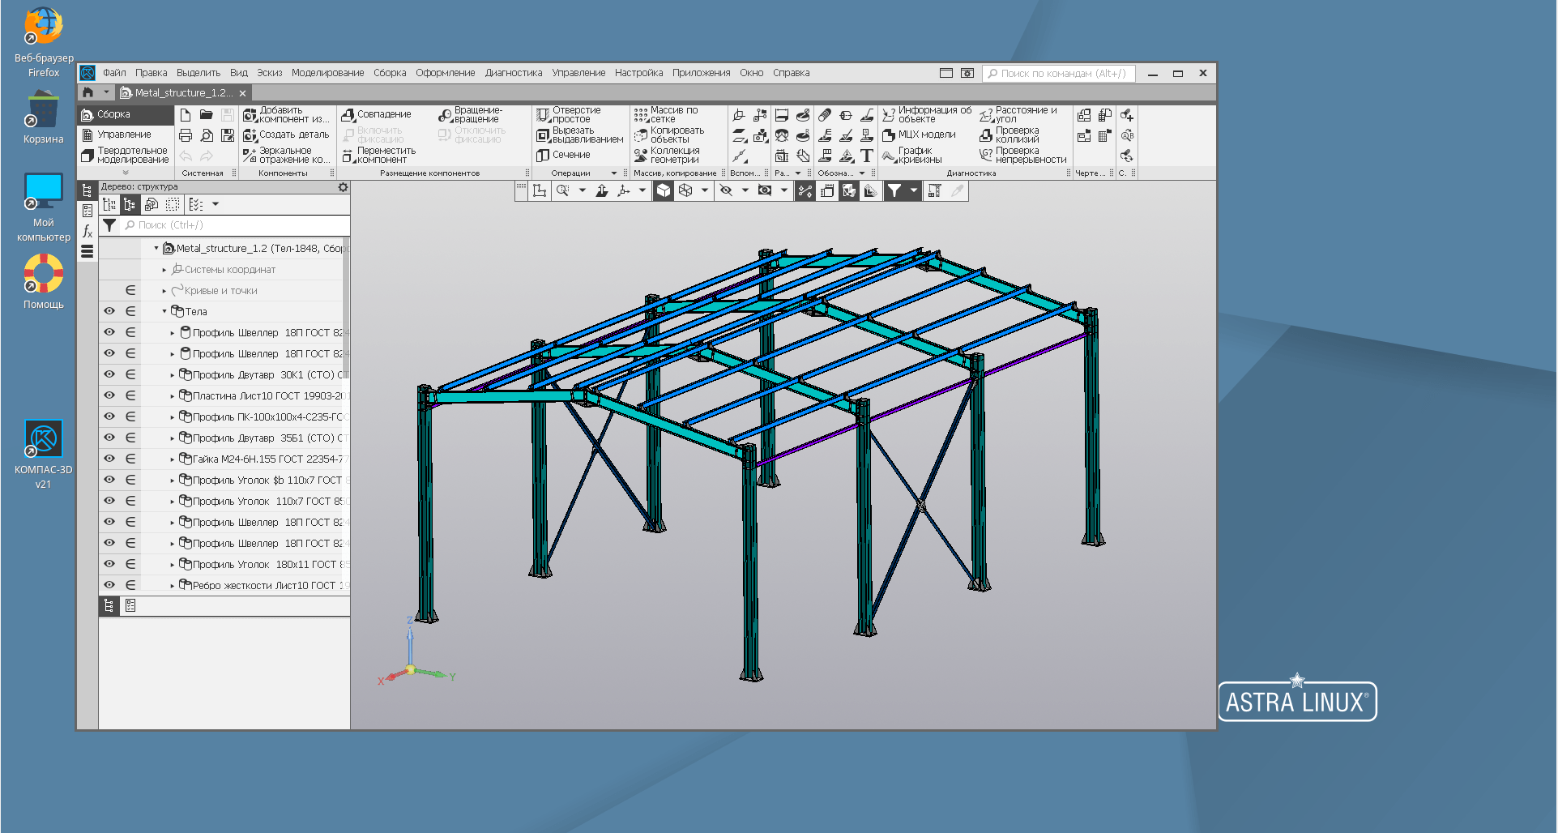Toggle visibility of 'Профиль Двутавр 30К1' body

tap(109, 374)
